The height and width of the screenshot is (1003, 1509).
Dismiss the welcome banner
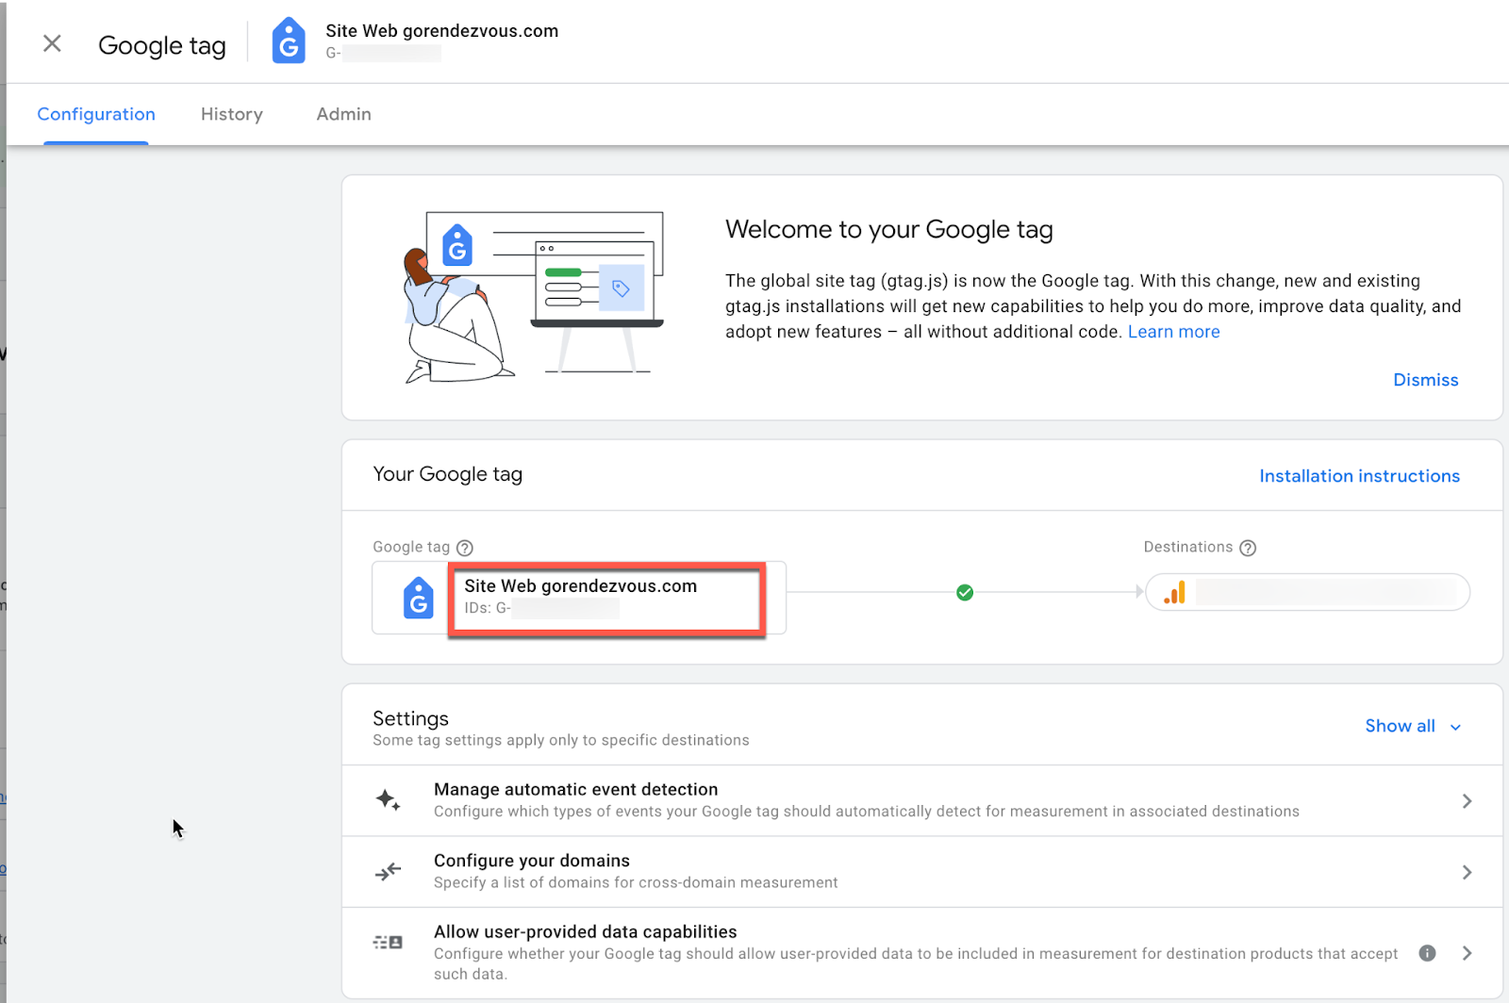(1426, 380)
